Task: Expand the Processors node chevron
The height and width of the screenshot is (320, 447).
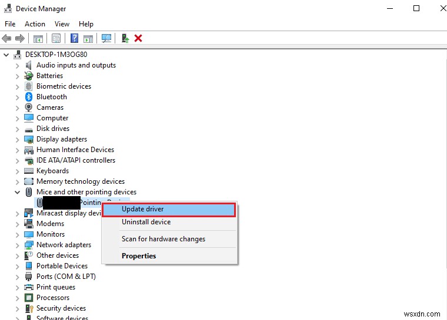Action: click(x=18, y=298)
